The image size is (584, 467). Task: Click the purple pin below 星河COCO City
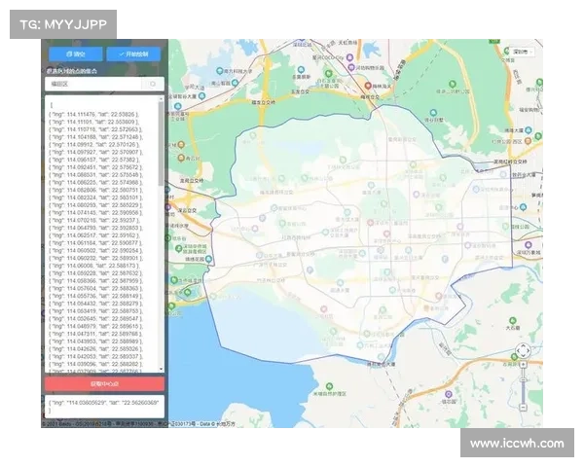(x=350, y=67)
